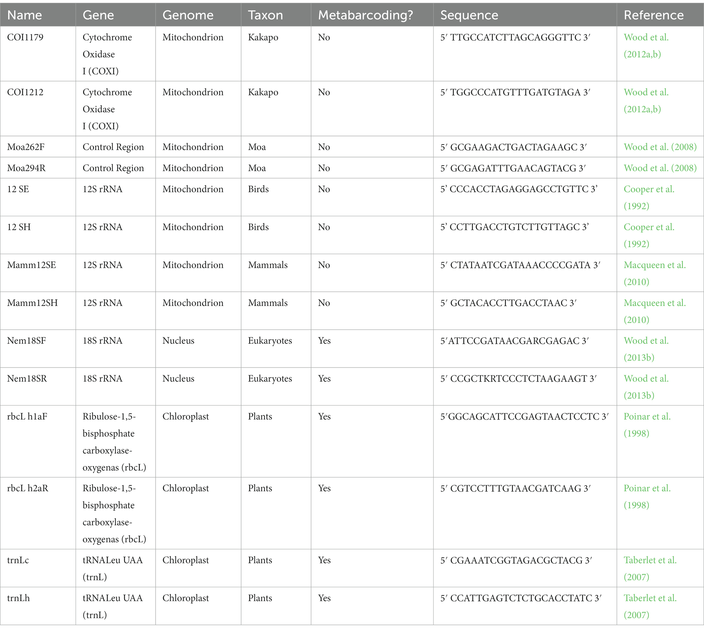Click sequence CCTTGACCTGTCTTGTTAGC

(515, 227)
